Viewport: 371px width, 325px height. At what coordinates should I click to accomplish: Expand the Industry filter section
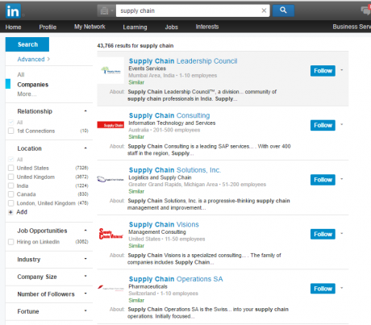tap(85, 259)
